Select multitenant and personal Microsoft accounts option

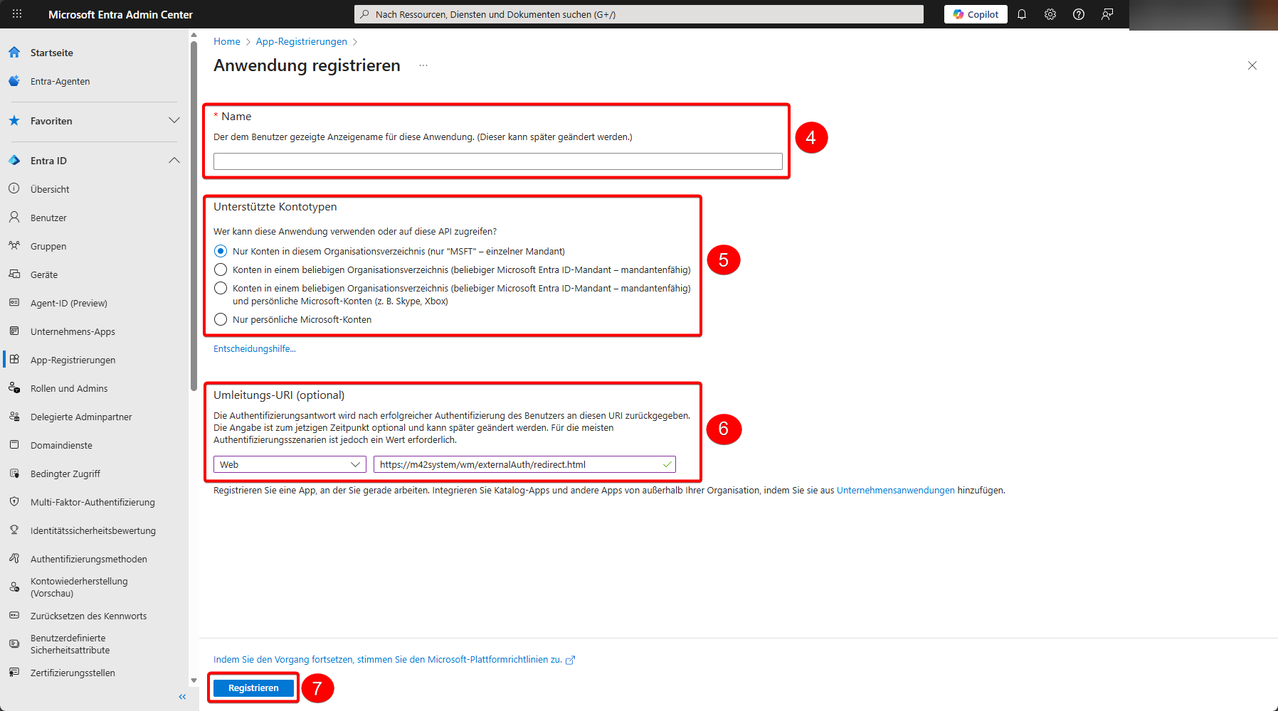[x=221, y=288]
